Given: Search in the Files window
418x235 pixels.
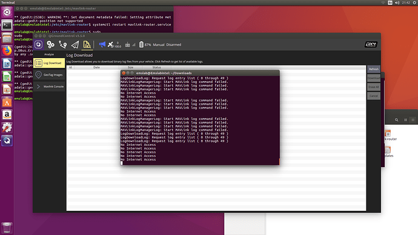Looking at the screenshot, I should [x=396, y=120].
